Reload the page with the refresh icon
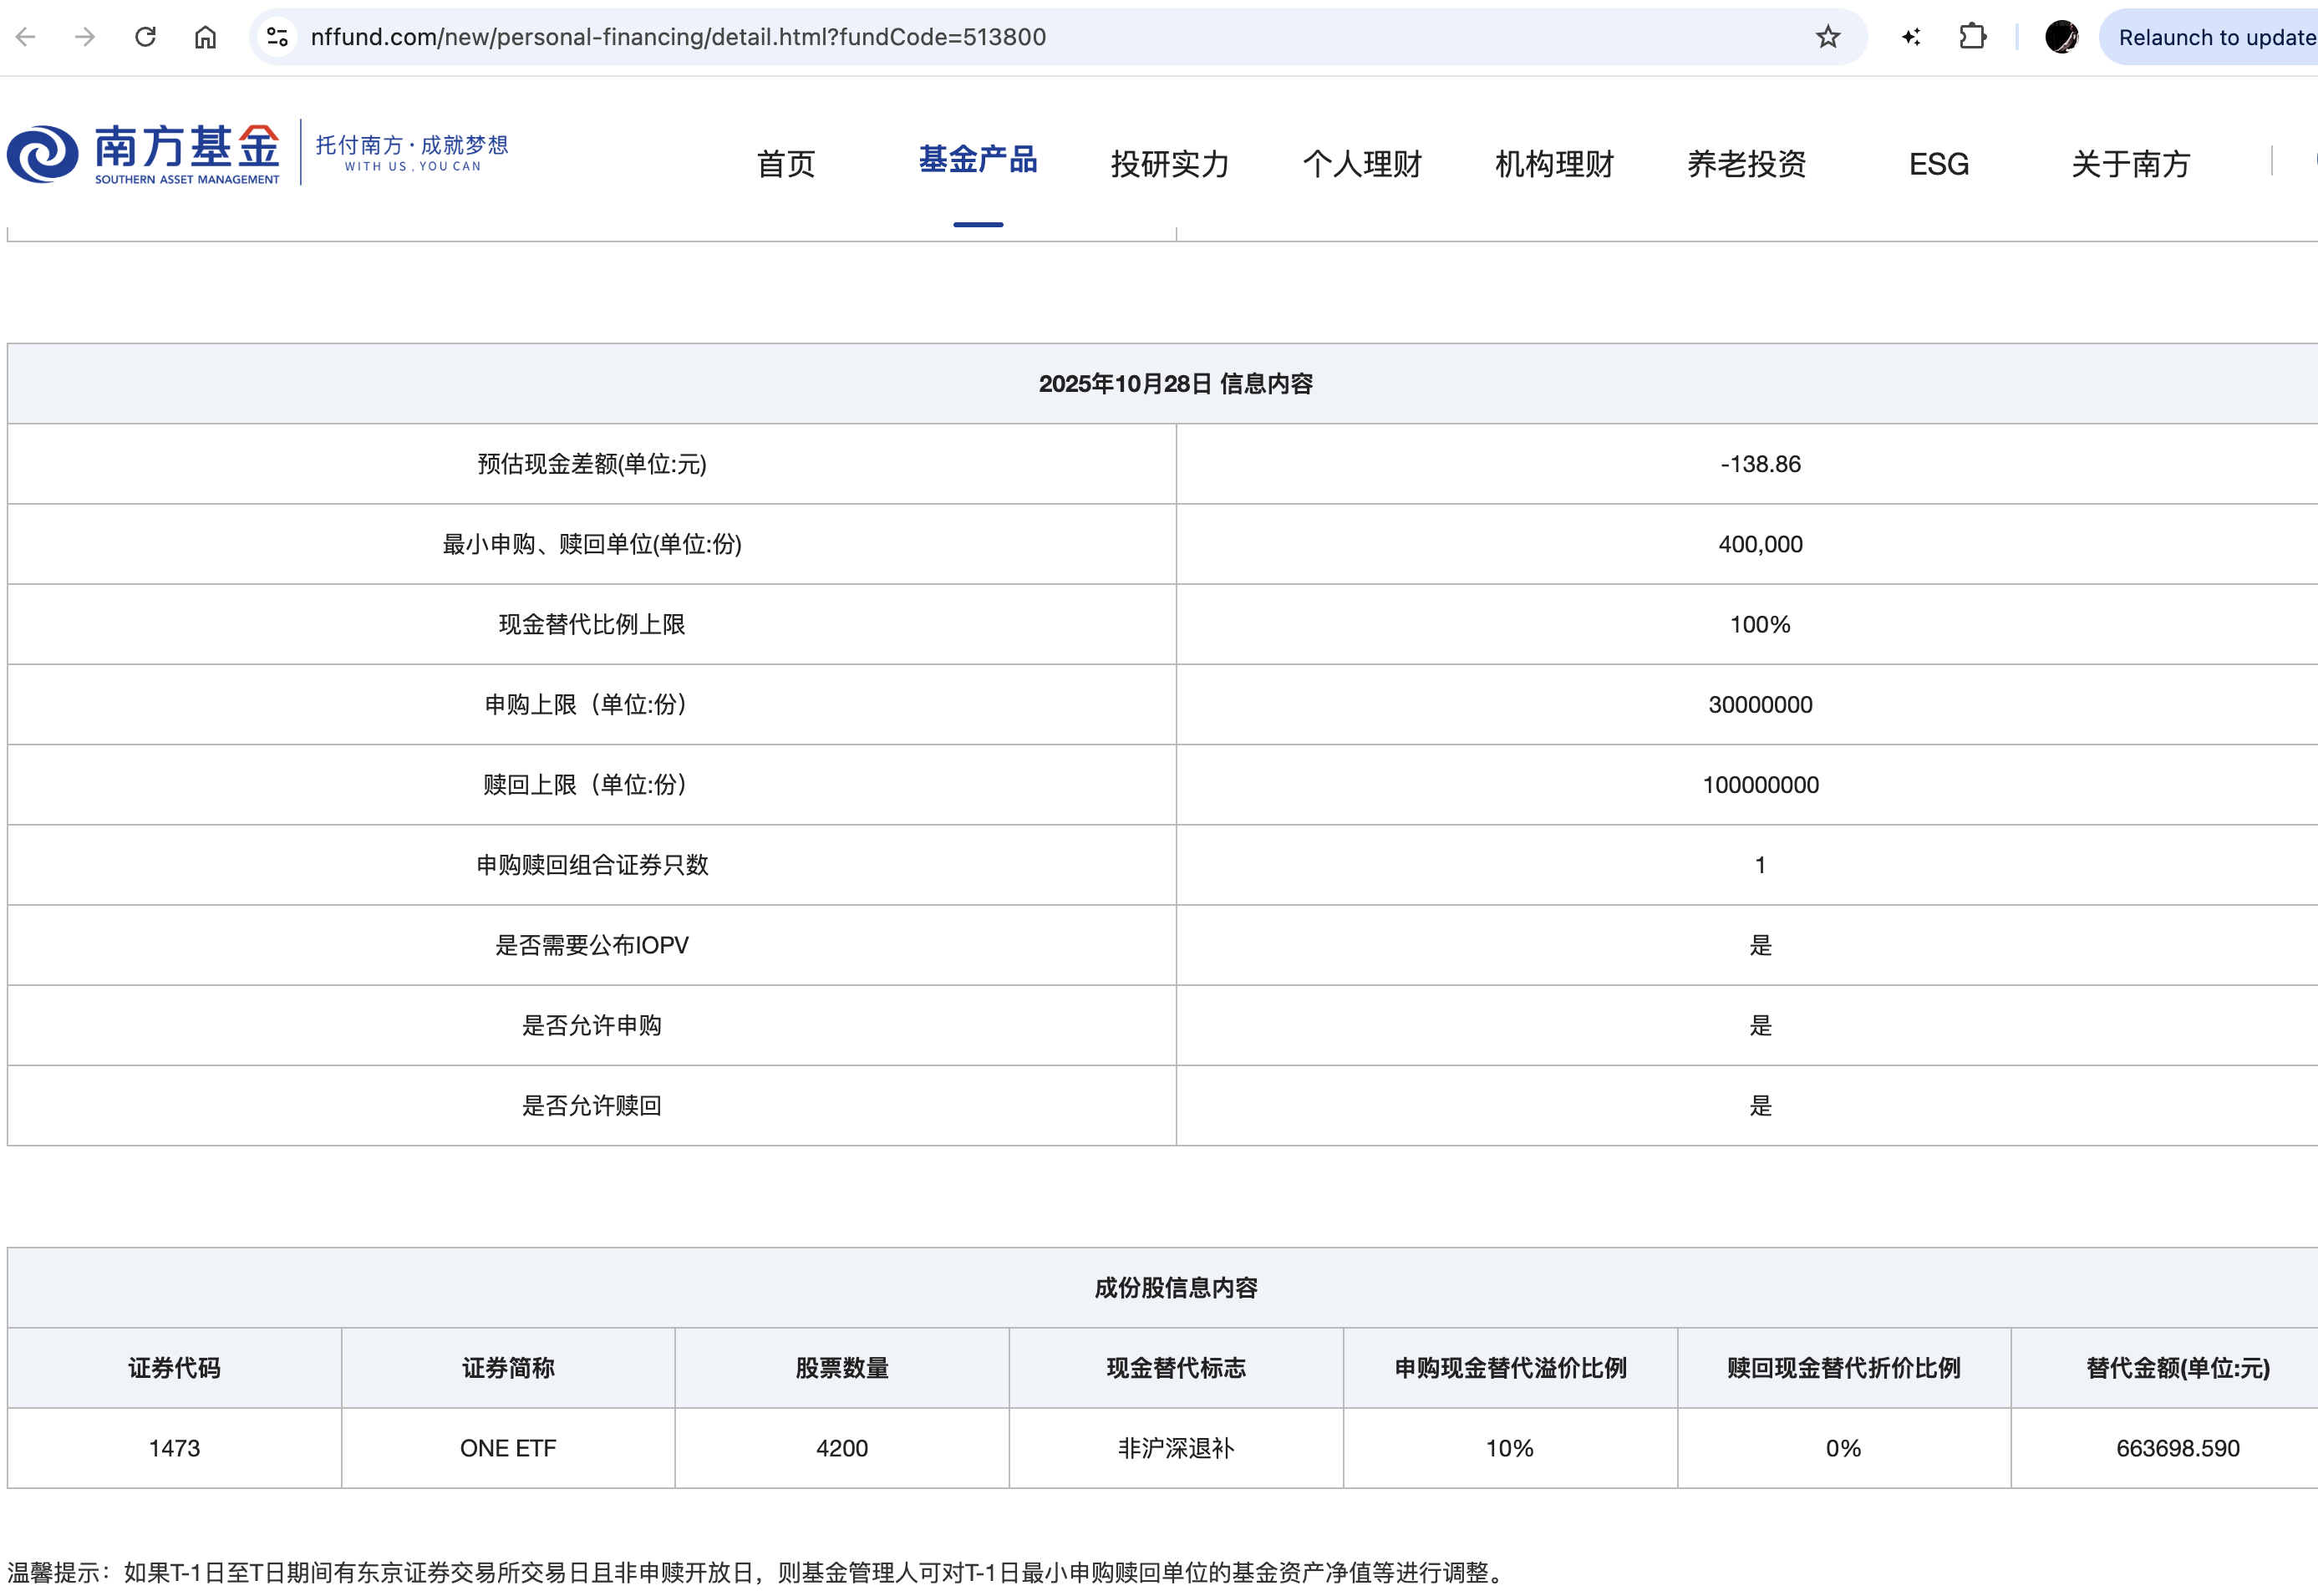The image size is (2318, 1596). pos(145,37)
